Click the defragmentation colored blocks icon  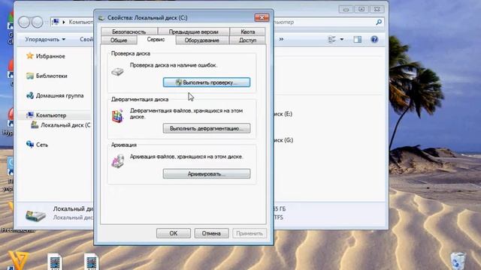coord(117,116)
